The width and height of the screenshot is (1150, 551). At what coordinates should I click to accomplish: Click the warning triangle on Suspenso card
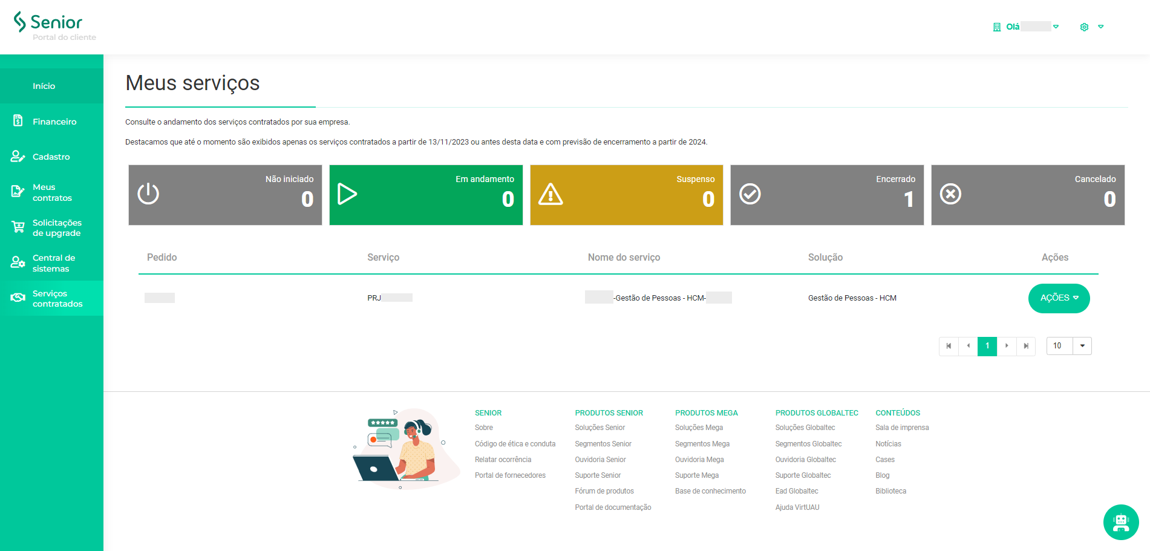(x=550, y=194)
